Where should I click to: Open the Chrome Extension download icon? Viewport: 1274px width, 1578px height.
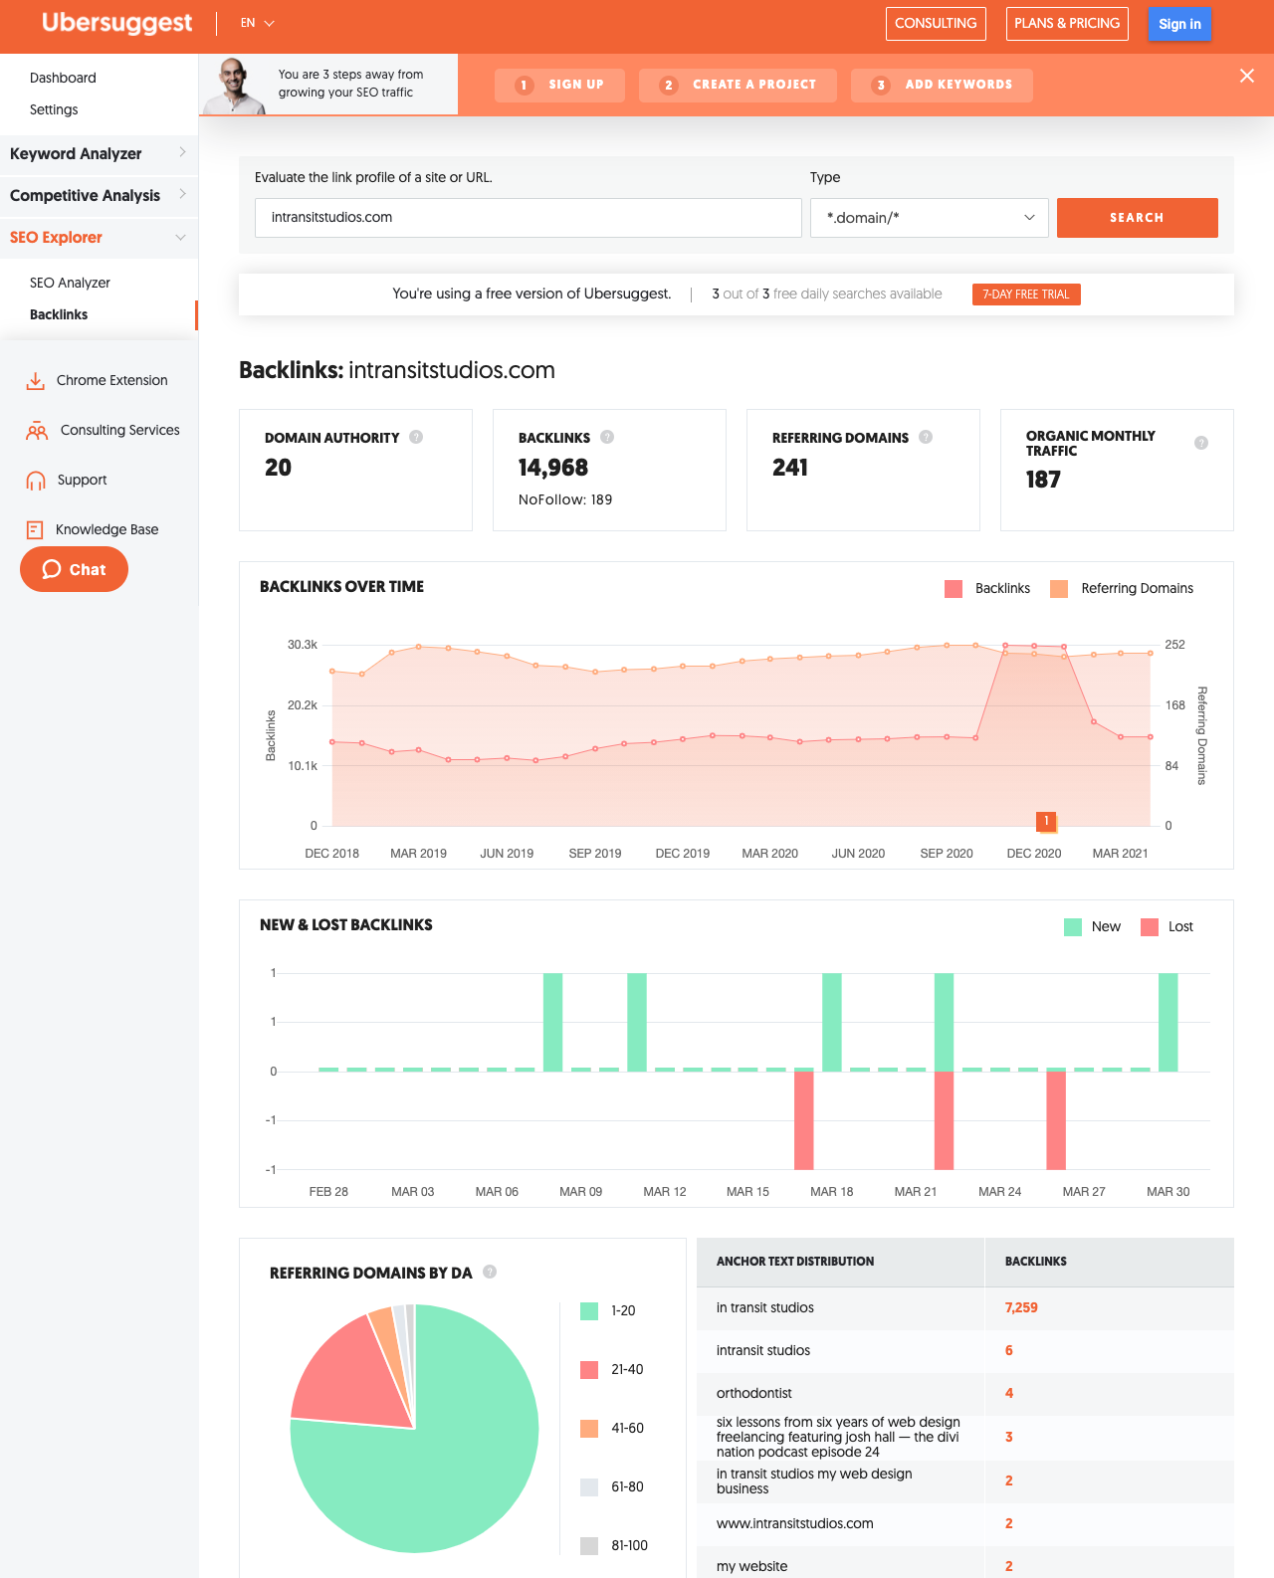[36, 380]
